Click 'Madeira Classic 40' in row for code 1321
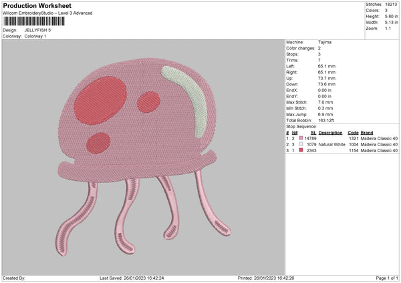The image size is (401, 283). (x=379, y=138)
